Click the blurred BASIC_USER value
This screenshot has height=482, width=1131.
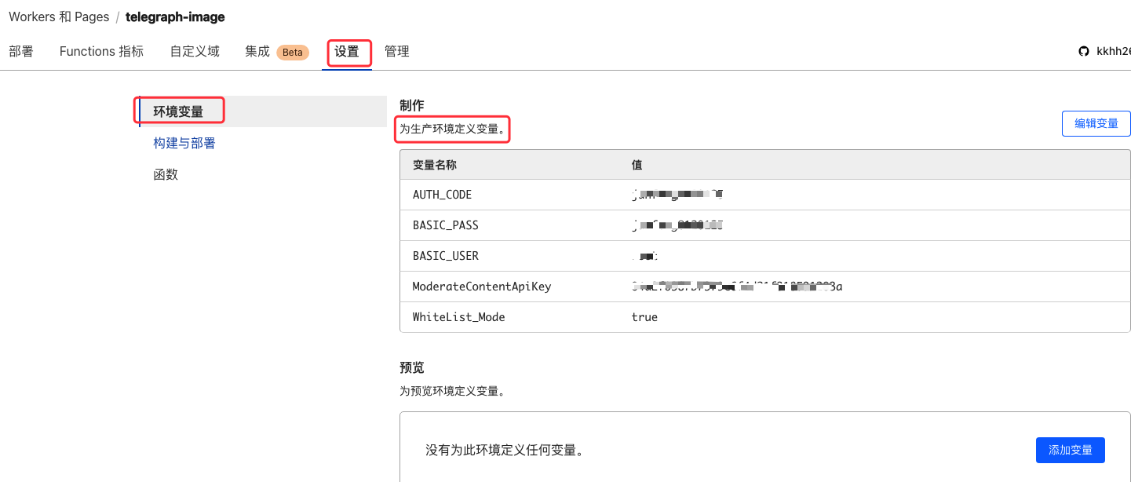645,256
